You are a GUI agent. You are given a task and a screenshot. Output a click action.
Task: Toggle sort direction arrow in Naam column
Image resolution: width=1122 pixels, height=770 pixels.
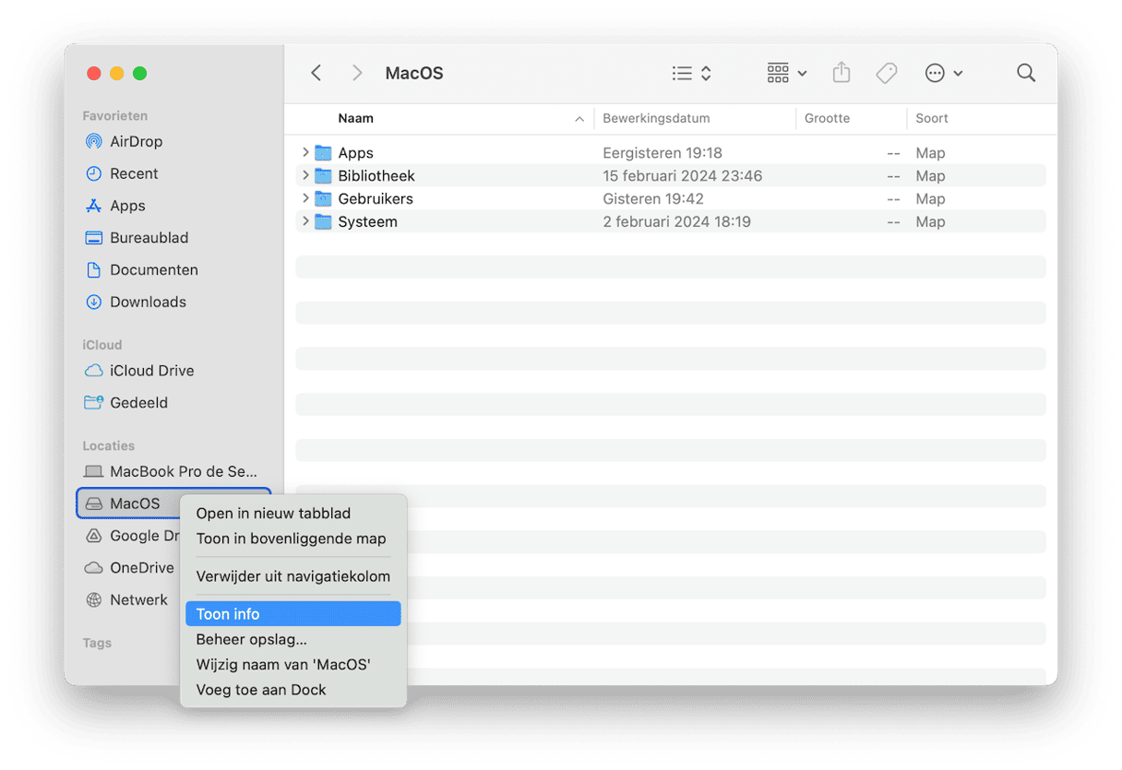pos(579,119)
